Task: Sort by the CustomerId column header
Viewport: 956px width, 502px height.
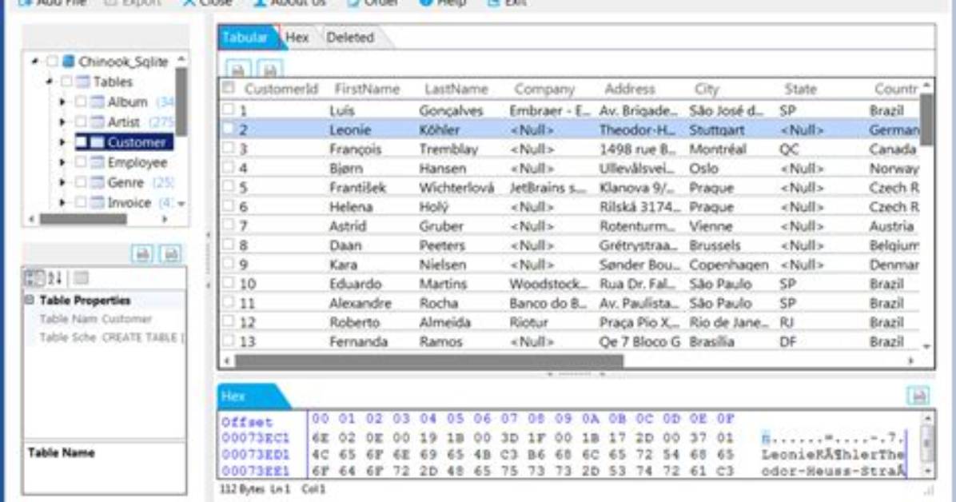Action: [x=281, y=89]
